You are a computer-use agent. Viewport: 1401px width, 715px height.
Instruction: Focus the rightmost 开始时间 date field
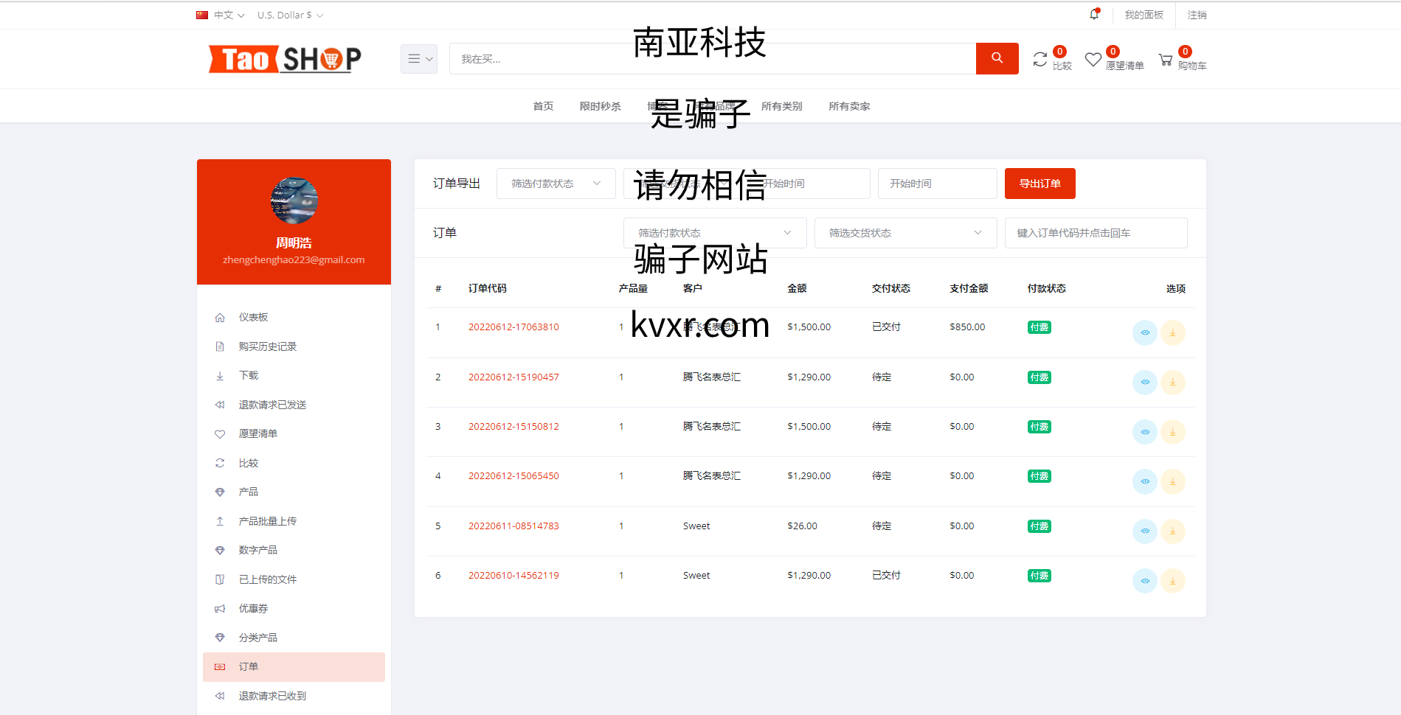pyautogui.click(x=937, y=184)
